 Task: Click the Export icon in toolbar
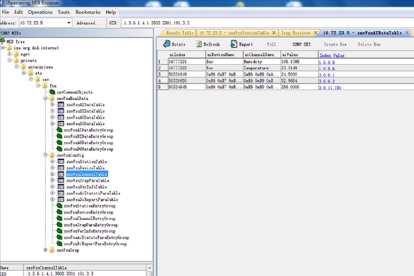click(234, 44)
